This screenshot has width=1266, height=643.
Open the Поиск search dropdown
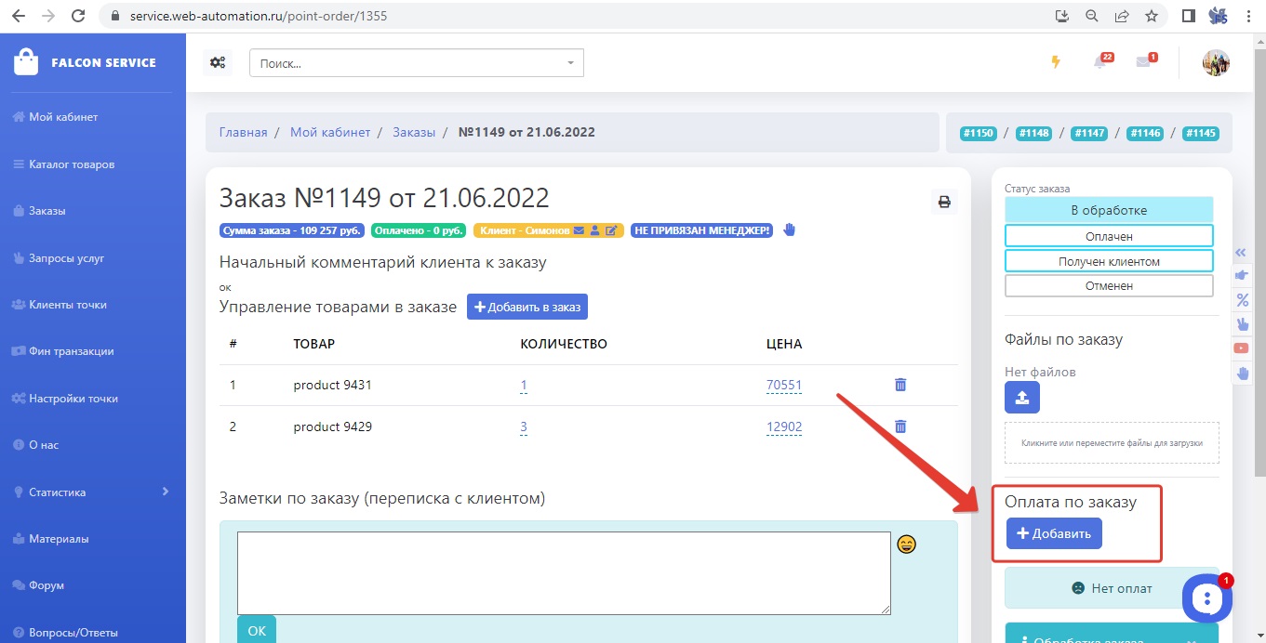(x=416, y=63)
